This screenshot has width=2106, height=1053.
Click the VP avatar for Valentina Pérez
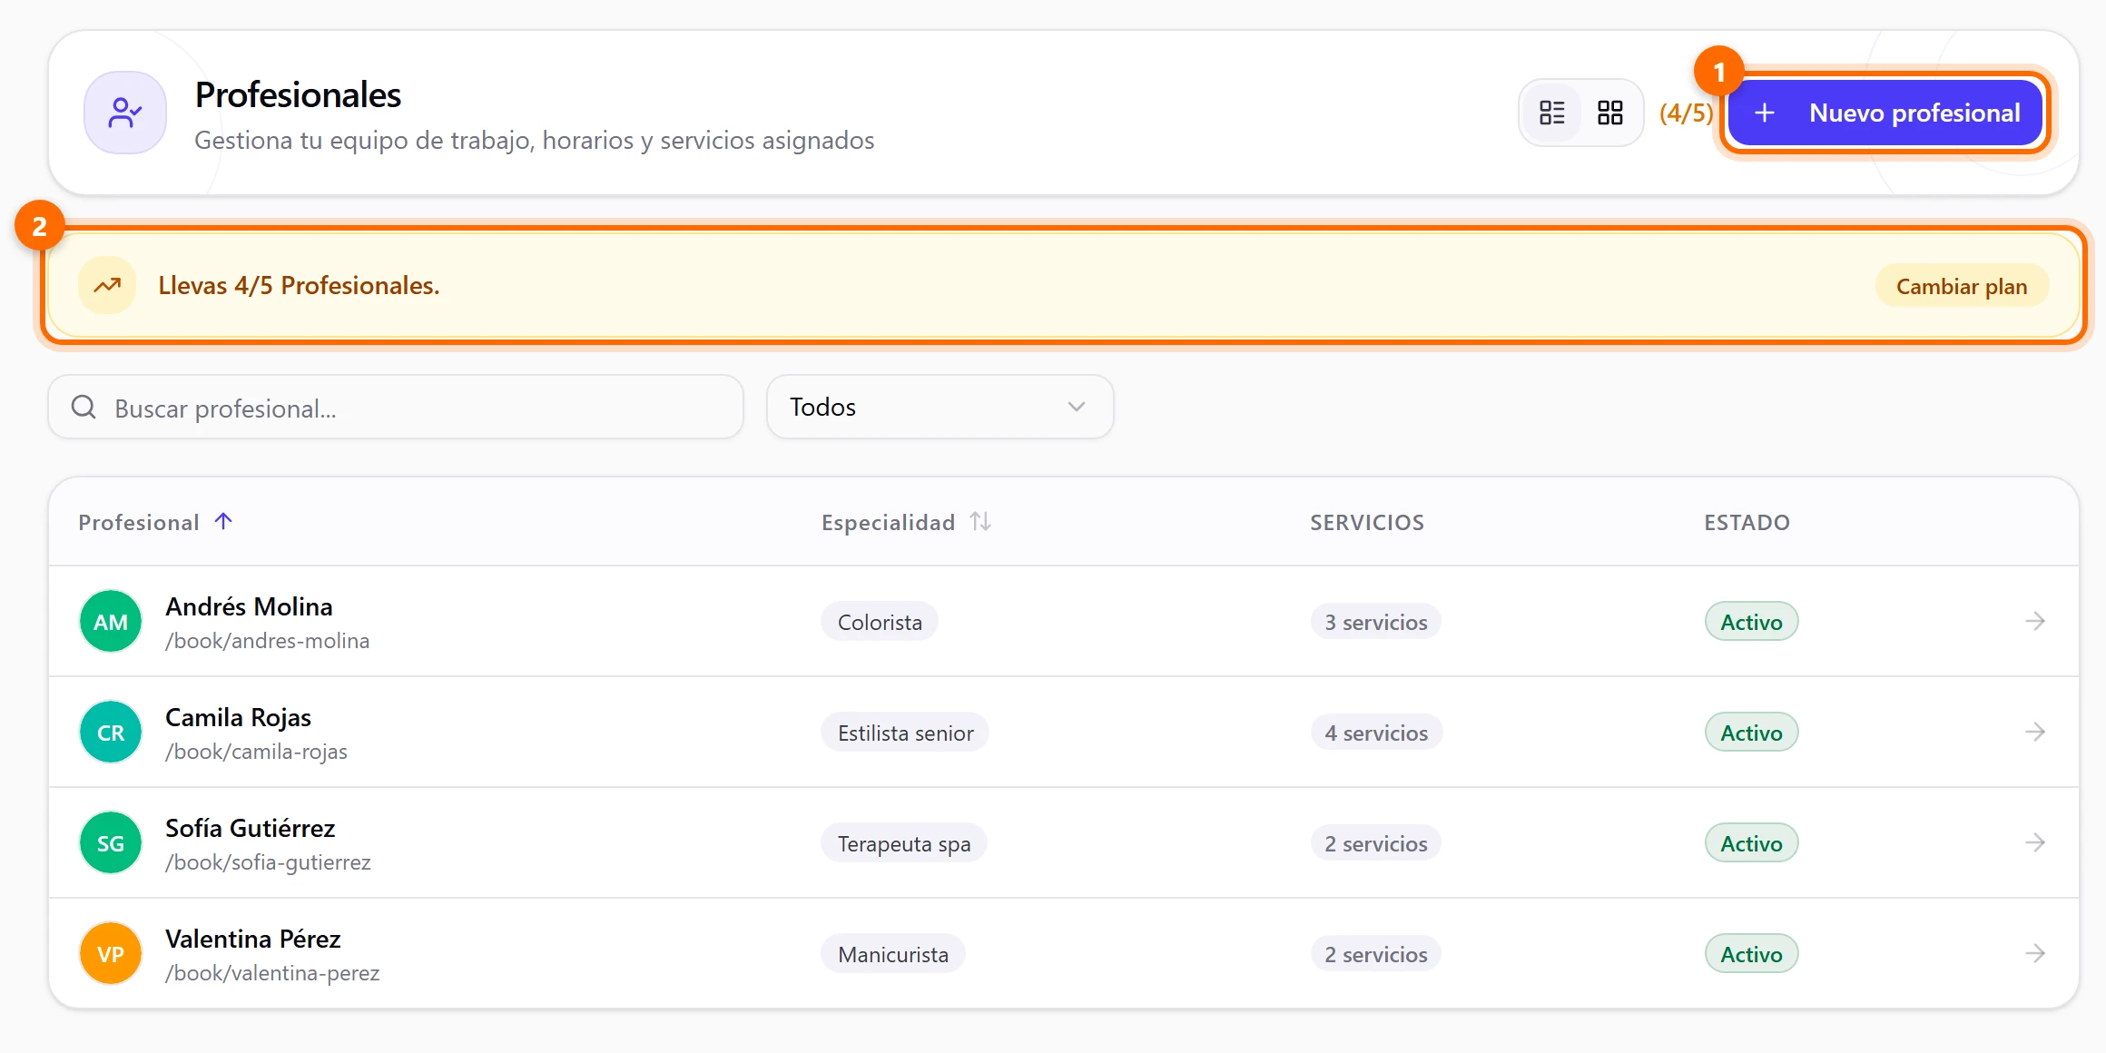pos(111,954)
